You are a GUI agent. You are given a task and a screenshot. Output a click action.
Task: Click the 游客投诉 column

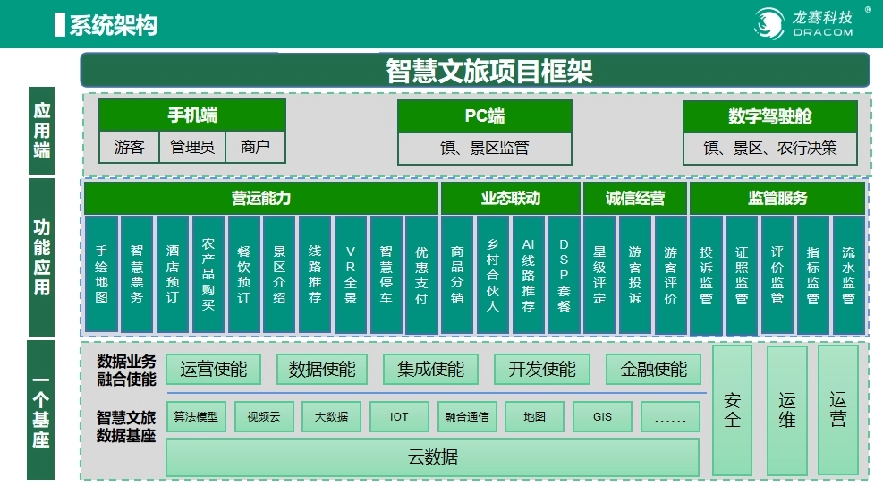(635, 274)
